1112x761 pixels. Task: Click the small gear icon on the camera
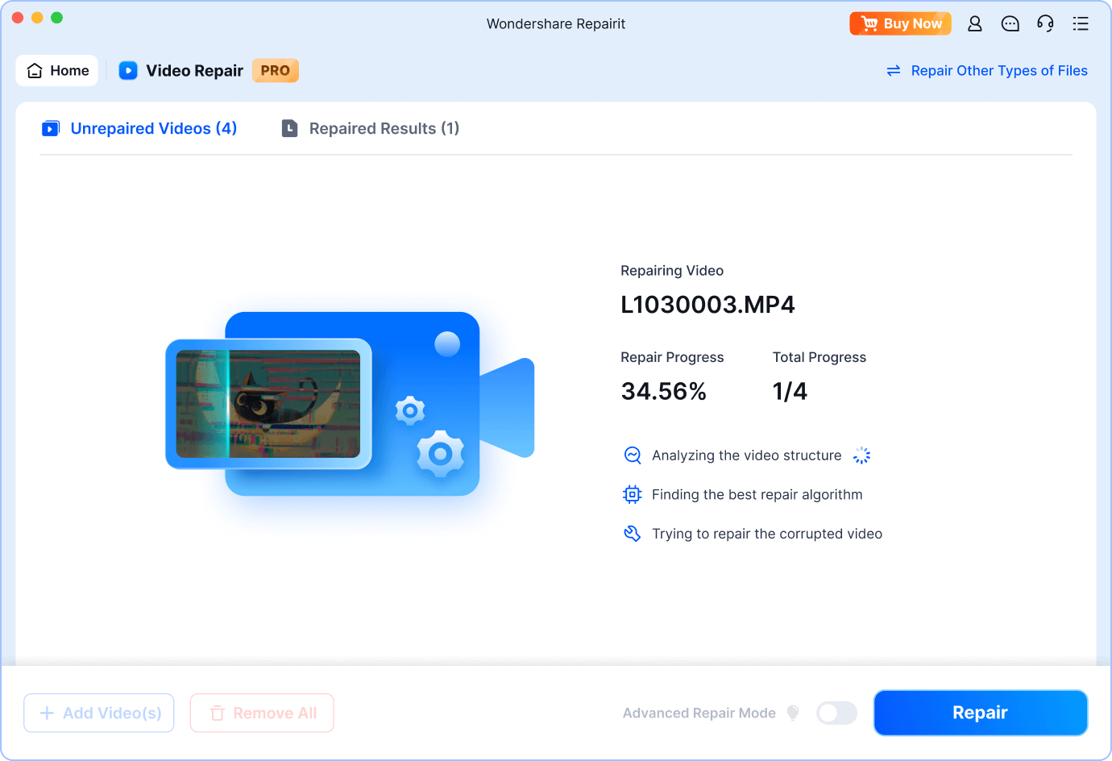click(x=410, y=411)
